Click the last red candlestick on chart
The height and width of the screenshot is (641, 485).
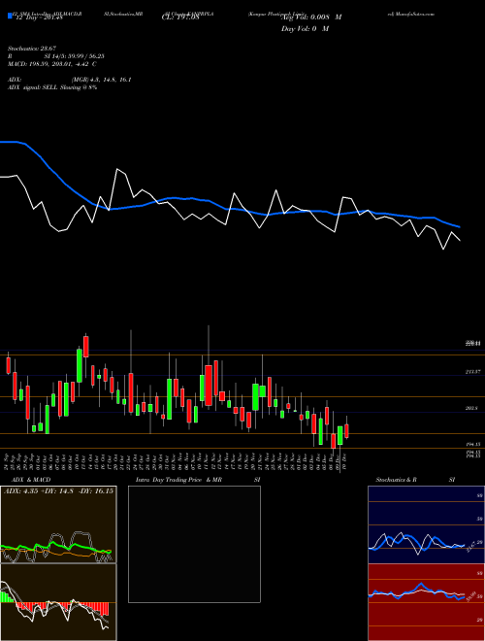(x=346, y=431)
